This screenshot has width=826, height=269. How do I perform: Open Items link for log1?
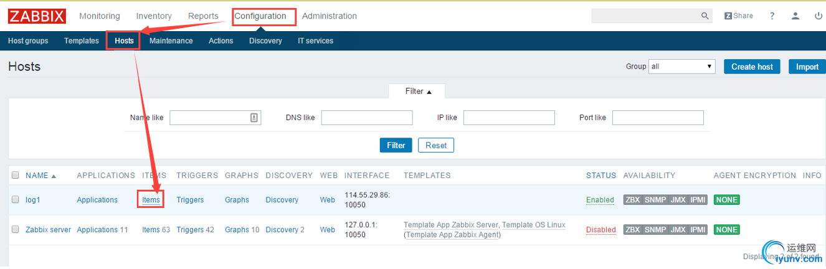(x=151, y=200)
